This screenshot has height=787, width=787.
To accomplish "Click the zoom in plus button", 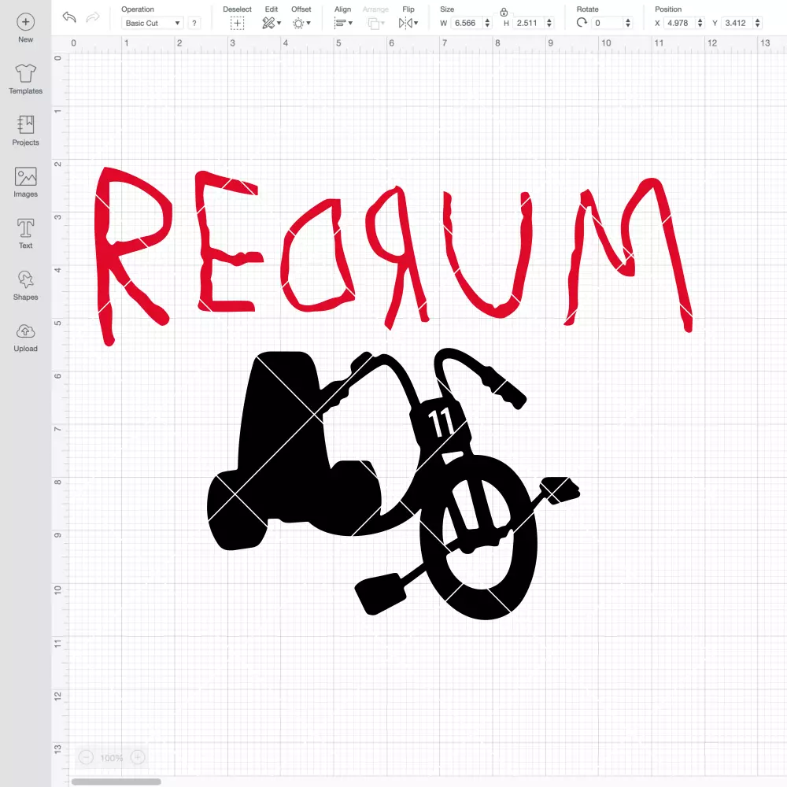I will (138, 757).
